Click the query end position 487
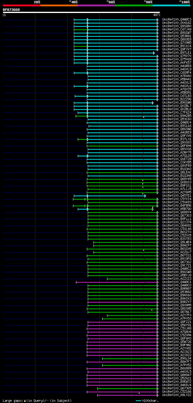This screenshot has width=193, height=403. [156, 15]
